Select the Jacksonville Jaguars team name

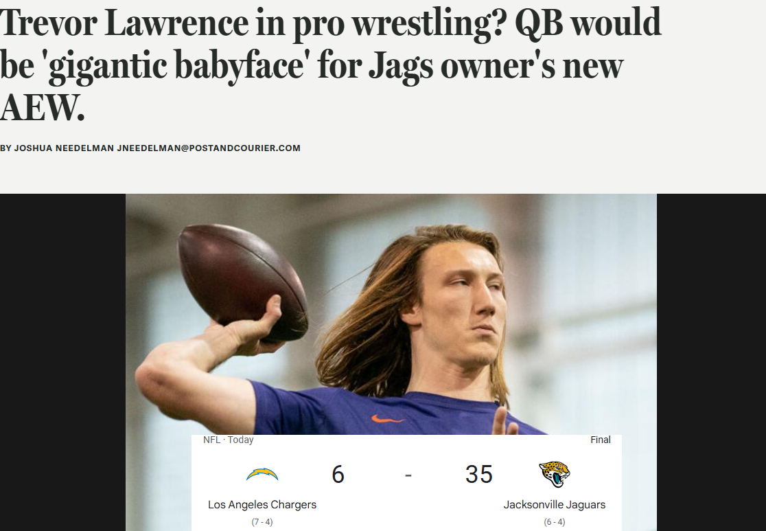pos(555,505)
